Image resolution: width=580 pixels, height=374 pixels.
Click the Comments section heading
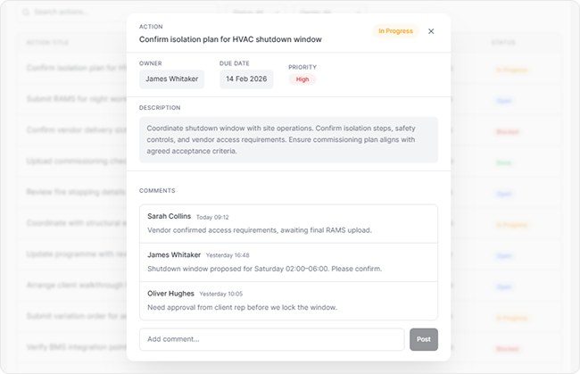point(157,190)
